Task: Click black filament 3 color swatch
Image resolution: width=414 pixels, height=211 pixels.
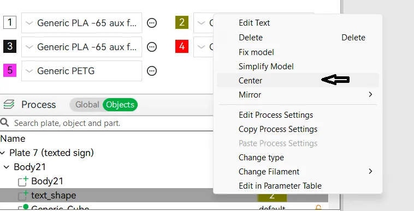Action: click(x=10, y=46)
